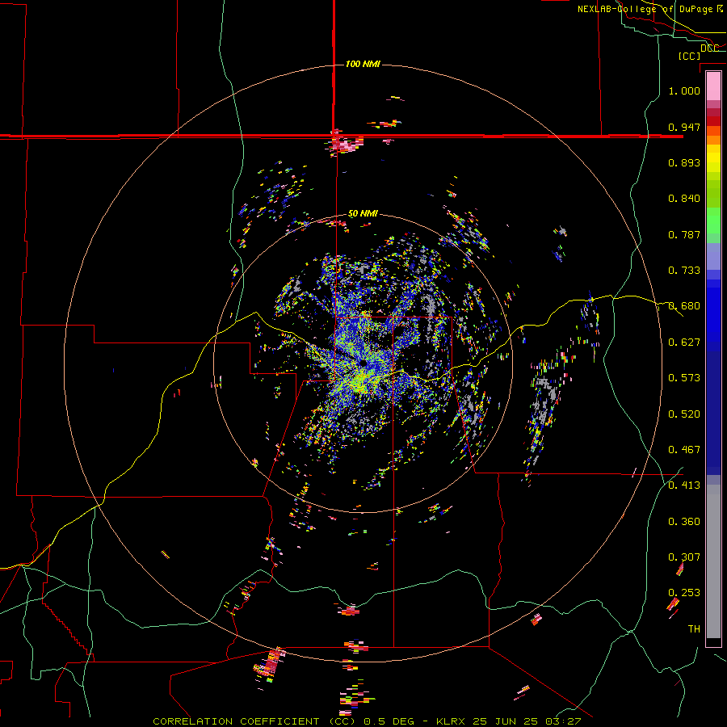Image resolution: width=727 pixels, height=727 pixels.
Task: Click the "50 NMI" range ring label
Action: coord(363,214)
